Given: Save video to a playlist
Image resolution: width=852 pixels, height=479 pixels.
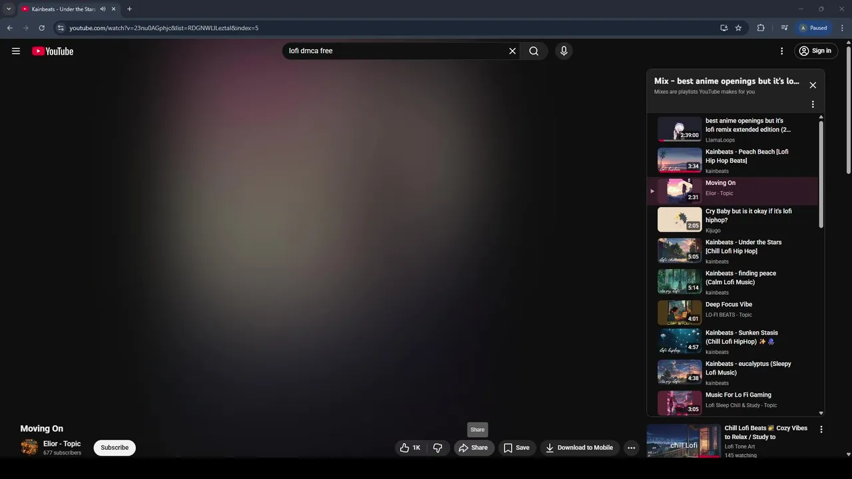Looking at the screenshot, I should tap(517, 448).
